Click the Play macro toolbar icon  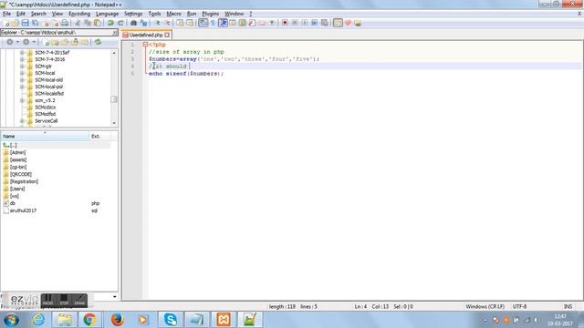[x=305, y=23]
